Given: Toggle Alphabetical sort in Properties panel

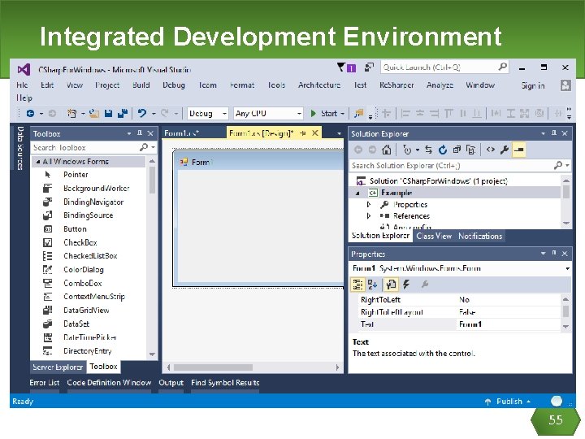Looking at the screenshot, I should click(x=372, y=285).
